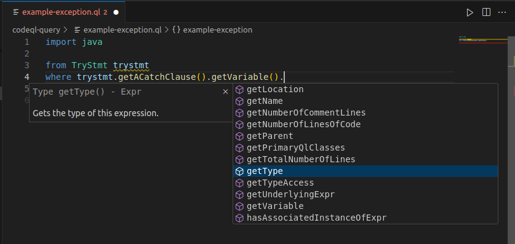Click 'getVariable' in the where clause
The width and height of the screenshot is (515, 244).
(x=240, y=77)
